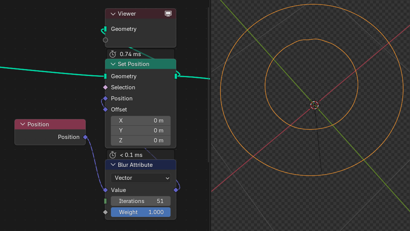
Task: Click the Iterations field showing 51
Action: 141,201
